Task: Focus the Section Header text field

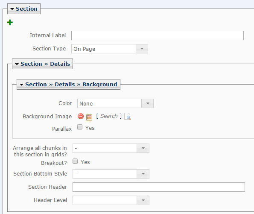Action: point(159,187)
